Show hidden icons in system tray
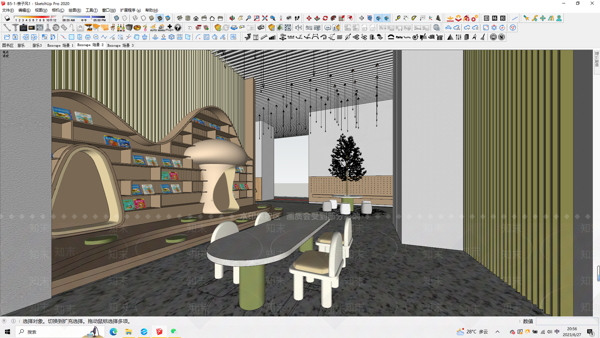Viewport: 600px width, 338px height. coord(498,332)
